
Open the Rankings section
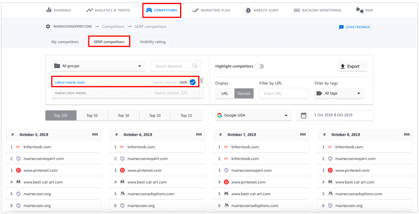59,10
